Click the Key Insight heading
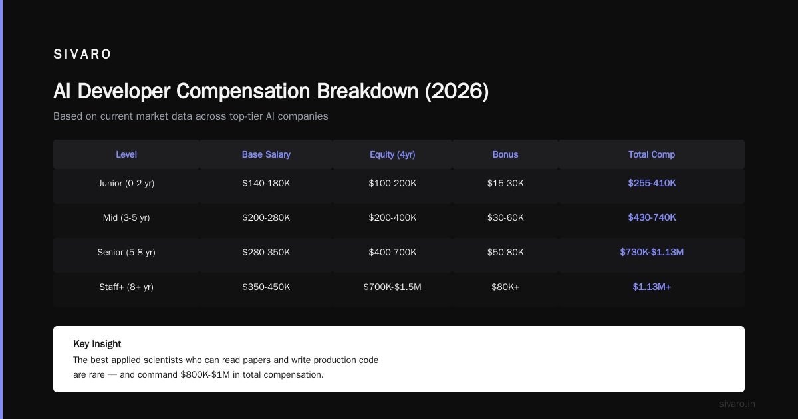This screenshot has width=798, height=419. [97, 344]
